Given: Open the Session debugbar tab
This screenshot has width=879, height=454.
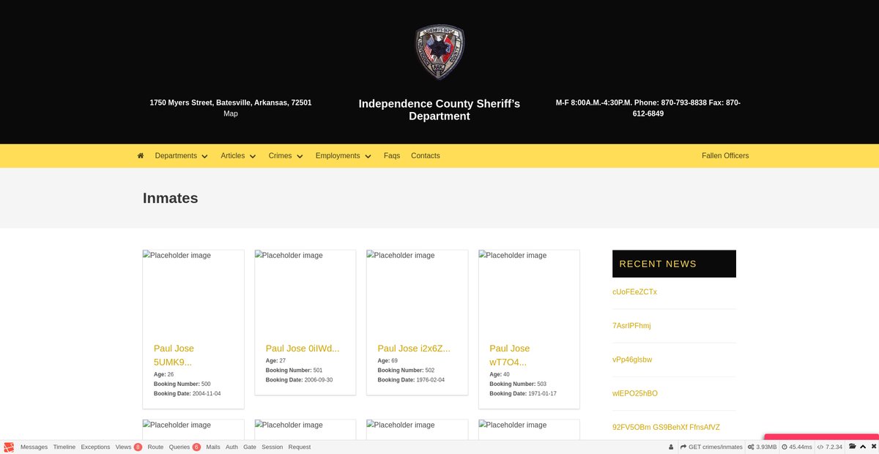Looking at the screenshot, I should 272,447.
